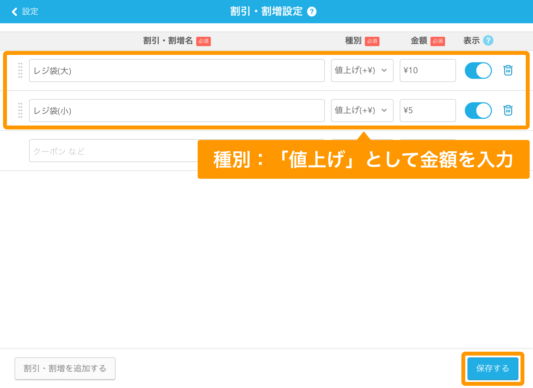Screen dimensions: 533x388
Task: Go back to 設定 screen
Action: click(25, 12)
